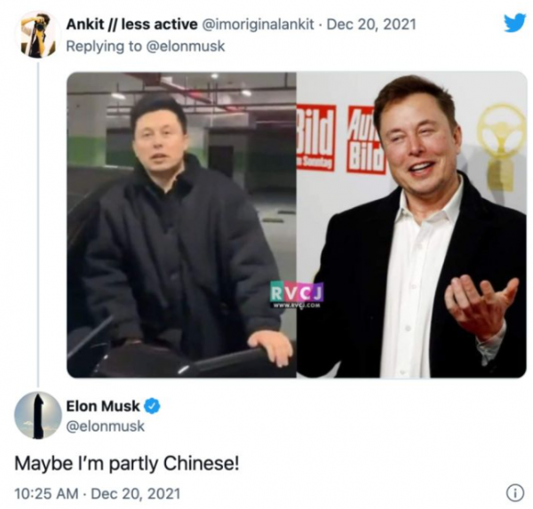The width and height of the screenshot is (533, 509).
Task: Open Elon Musk's rocket avatar
Action: [x=37, y=415]
